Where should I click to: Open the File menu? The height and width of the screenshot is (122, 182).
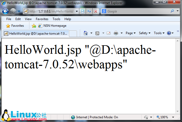click(x=9, y=19)
